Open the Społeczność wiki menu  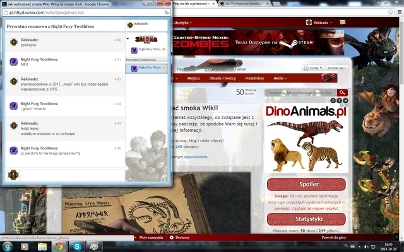215,69
